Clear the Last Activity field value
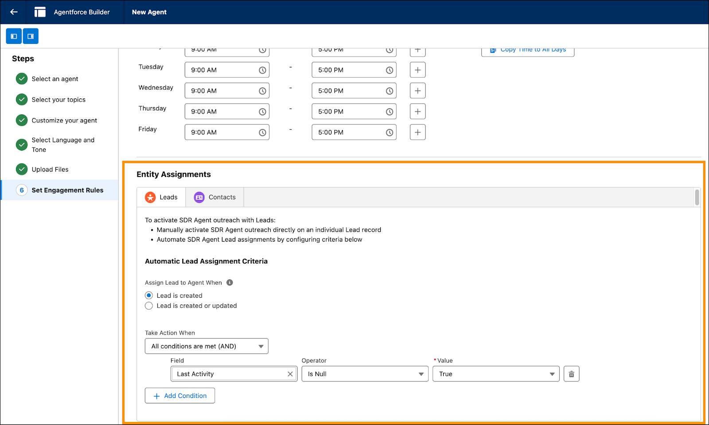Image resolution: width=709 pixels, height=425 pixels. pyautogui.click(x=290, y=374)
